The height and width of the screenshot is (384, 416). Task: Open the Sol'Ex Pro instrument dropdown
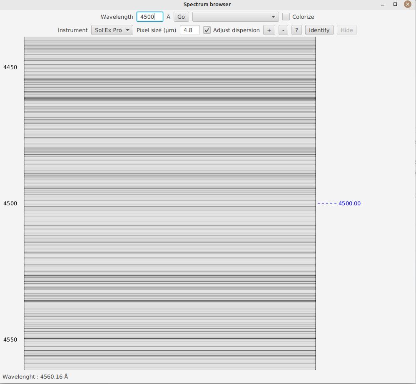tap(112, 30)
